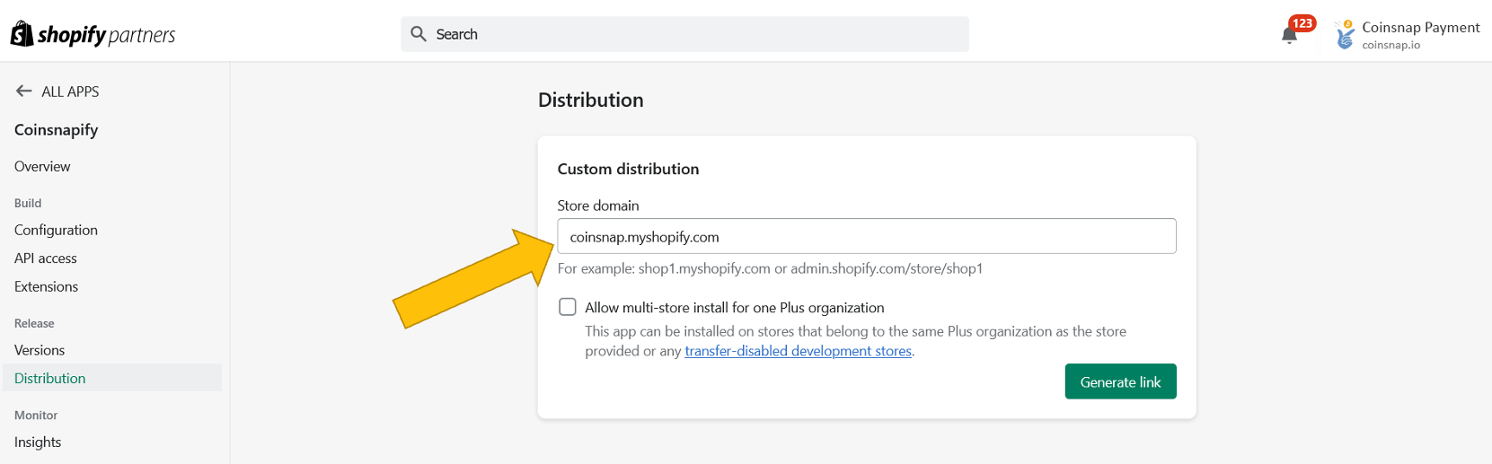Image resolution: width=1492 pixels, height=464 pixels.
Task: Go to the Configuration page
Action: [56, 230]
